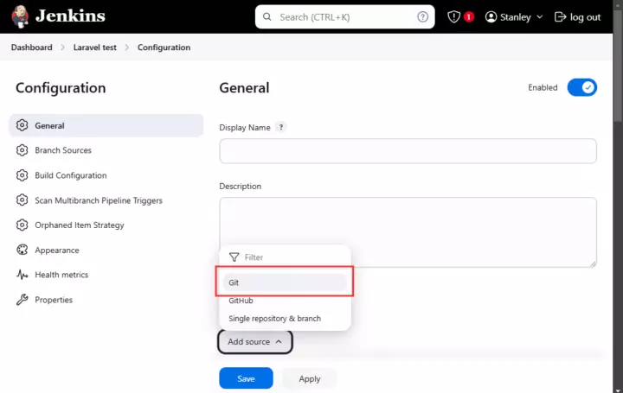Click the Apply button
Image resolution: width=623 pixels, height=393 pixels.
310,378
